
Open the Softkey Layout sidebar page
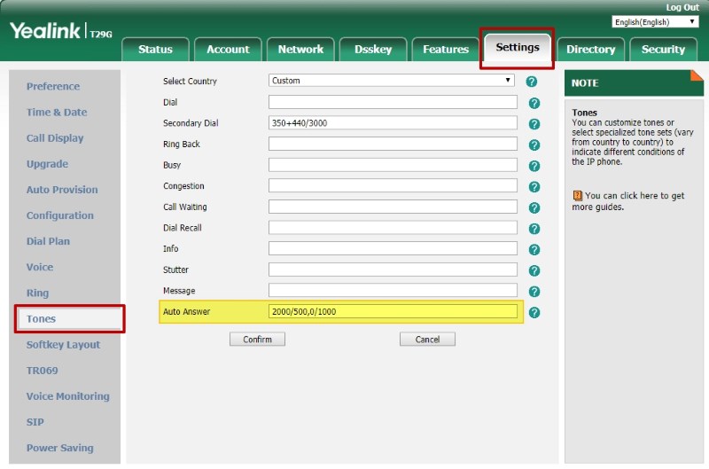[63, 345]
